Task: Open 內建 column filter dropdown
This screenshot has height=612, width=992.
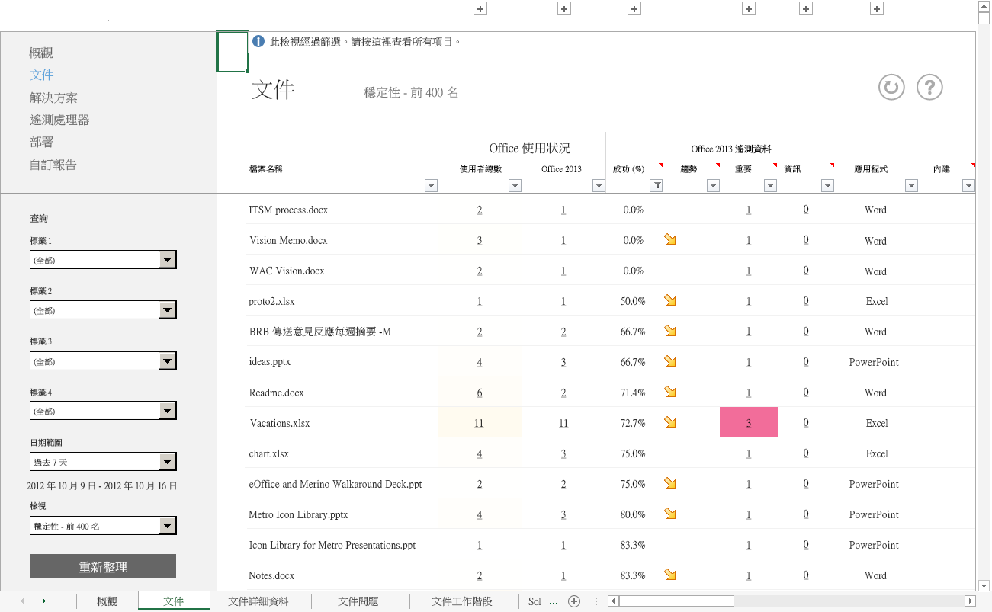Action: point(968,185)
